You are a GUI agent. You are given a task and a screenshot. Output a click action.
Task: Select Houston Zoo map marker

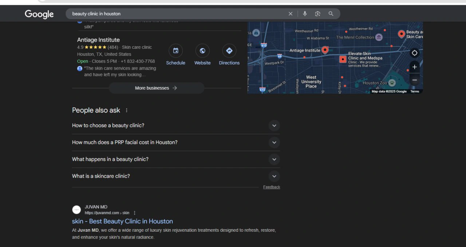pyautogui.click(x=392, y=83)
